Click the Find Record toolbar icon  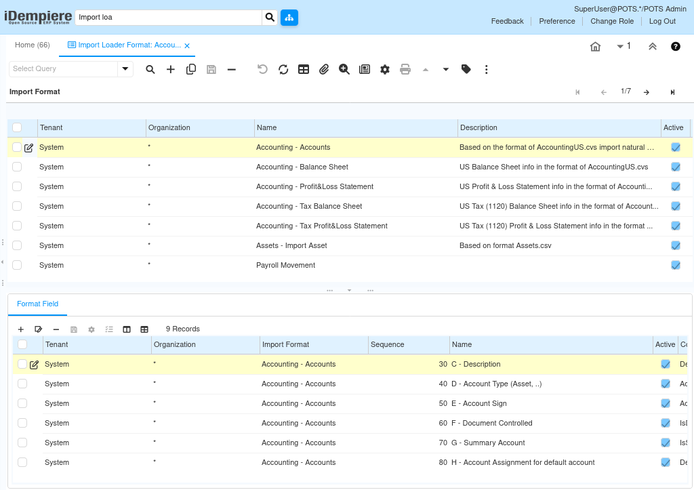coord(150,70)
